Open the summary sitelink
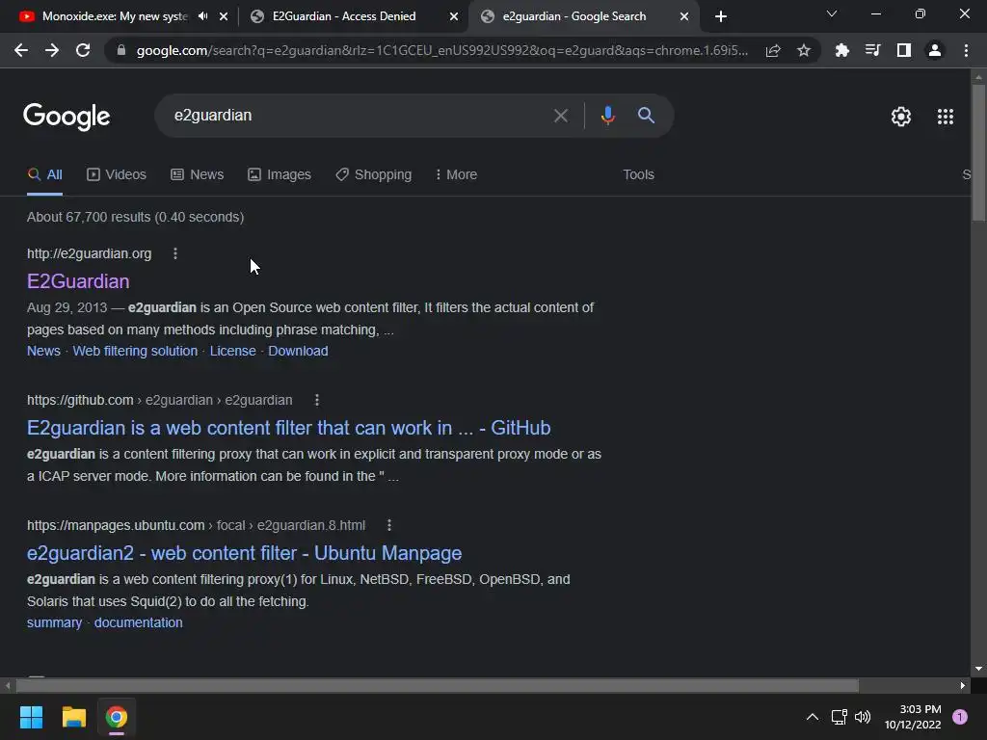The width and height of the screenshot is (987, 740). (54, 623)
